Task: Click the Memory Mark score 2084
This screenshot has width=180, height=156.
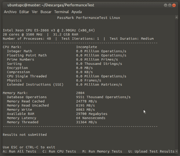Action: [80, 93]
